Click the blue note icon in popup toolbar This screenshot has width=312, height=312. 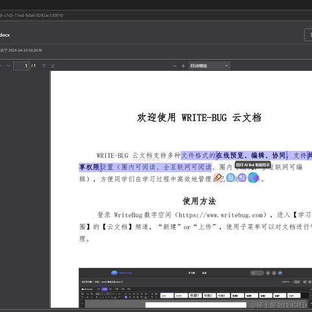231,177
